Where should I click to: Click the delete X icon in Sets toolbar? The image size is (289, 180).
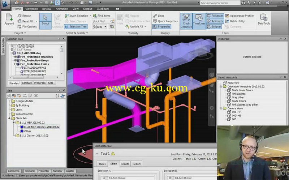36,95
